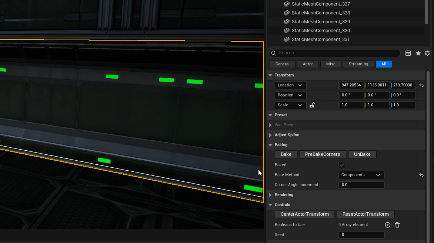Reset Location to default arrow

click(x=421, y=85)
